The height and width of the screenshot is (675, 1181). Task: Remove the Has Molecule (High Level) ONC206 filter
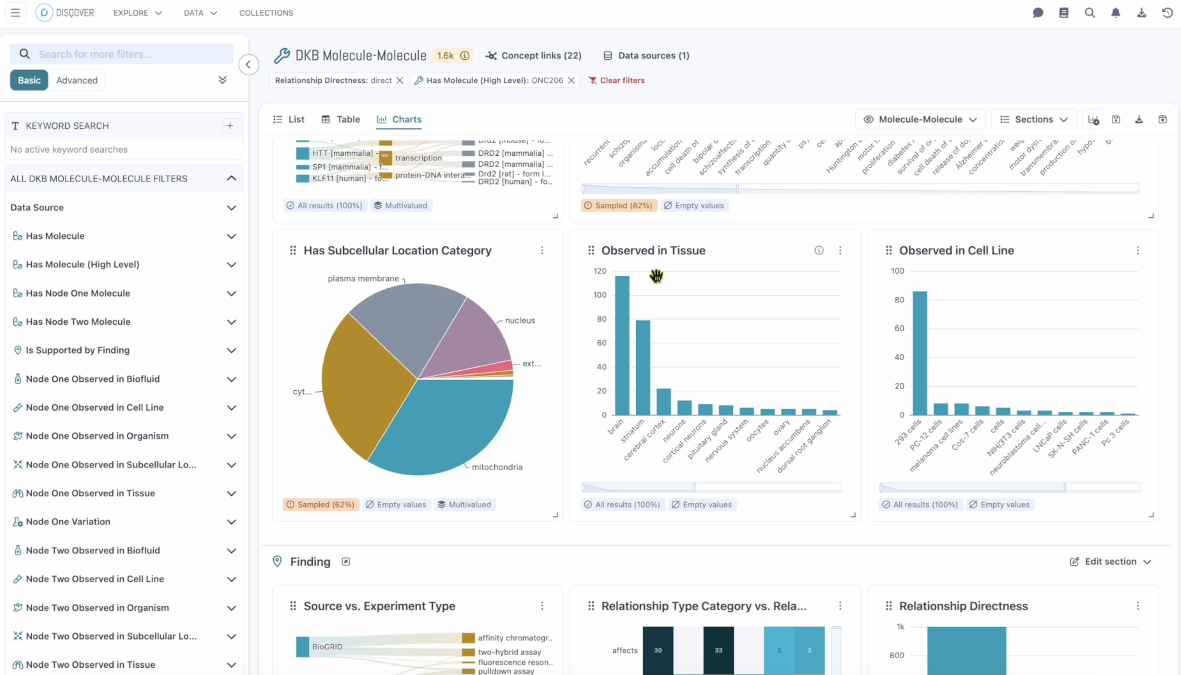571,80
